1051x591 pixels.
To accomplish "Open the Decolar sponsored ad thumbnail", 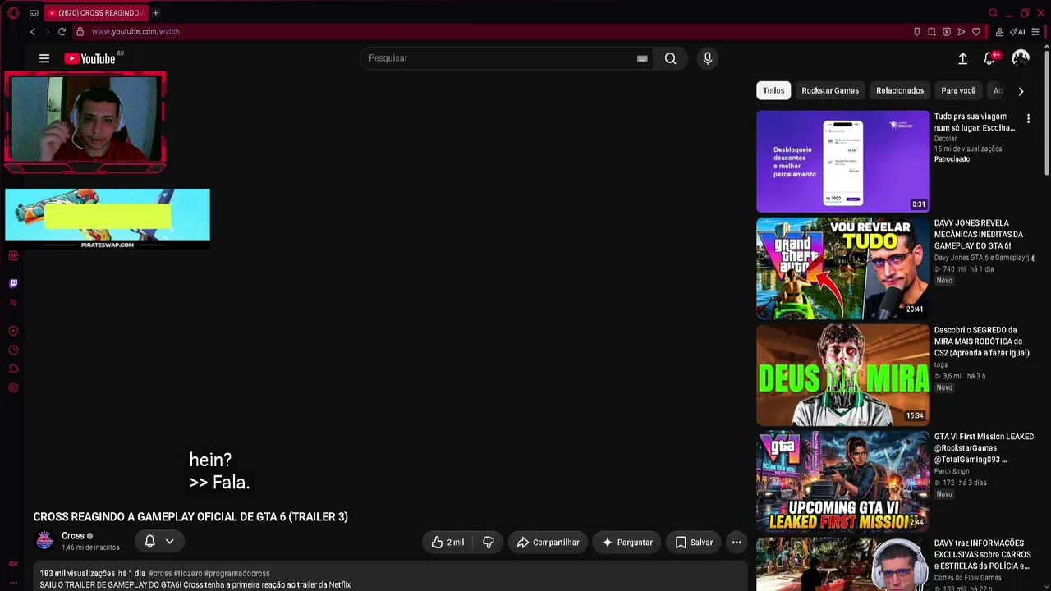I will click(843, 162).
